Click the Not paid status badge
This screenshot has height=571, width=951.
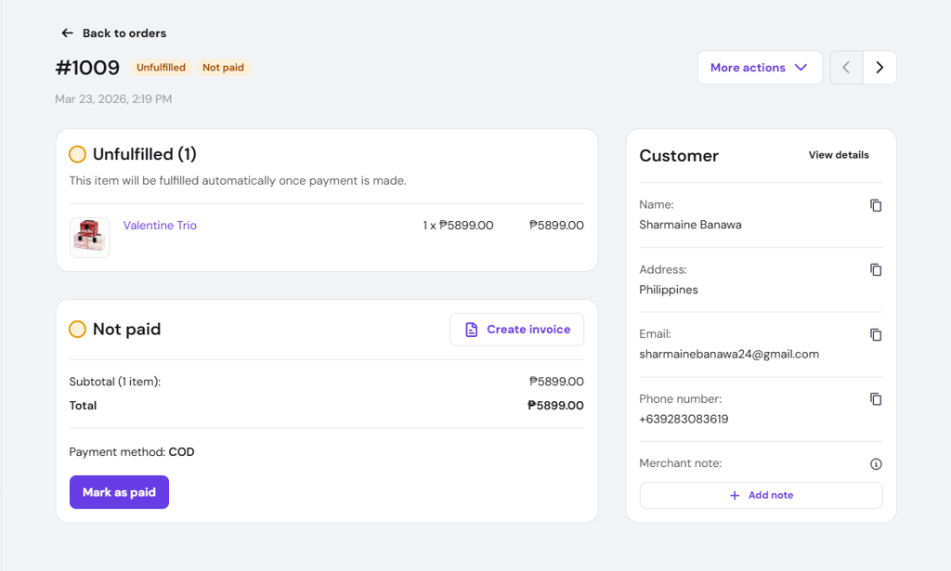point(223,67)
